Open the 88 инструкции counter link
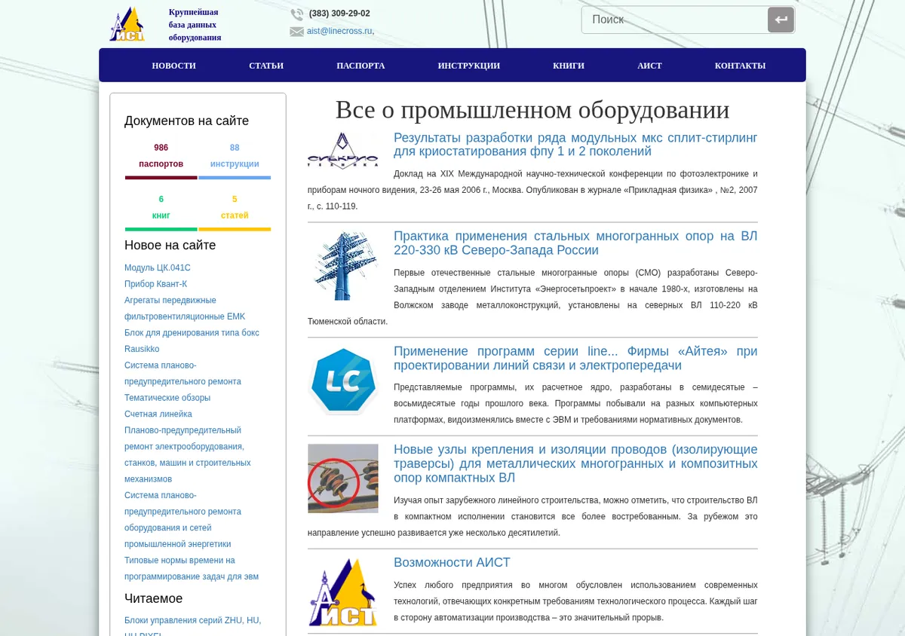 coord(235,156)
